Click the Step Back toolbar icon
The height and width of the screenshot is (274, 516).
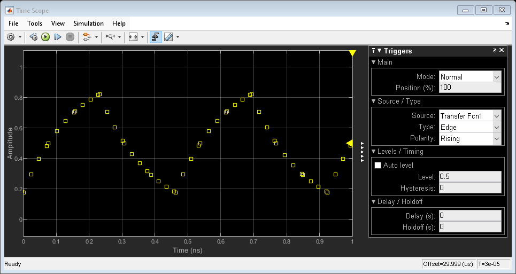click(33, 37)
